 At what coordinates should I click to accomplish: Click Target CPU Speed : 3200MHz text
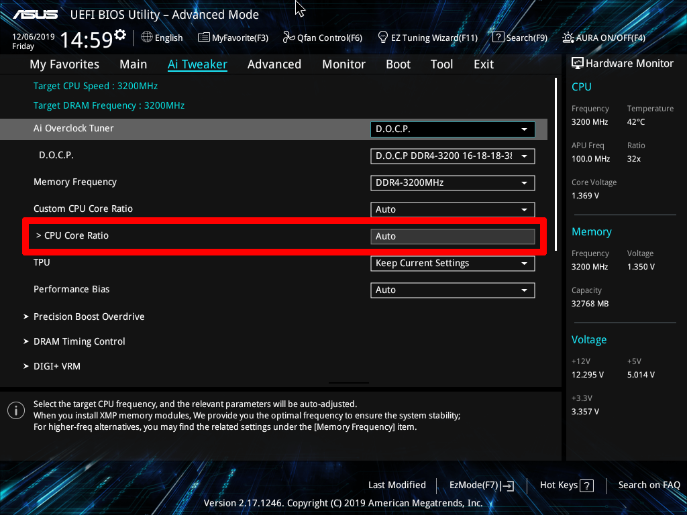[x=95, y=86]
